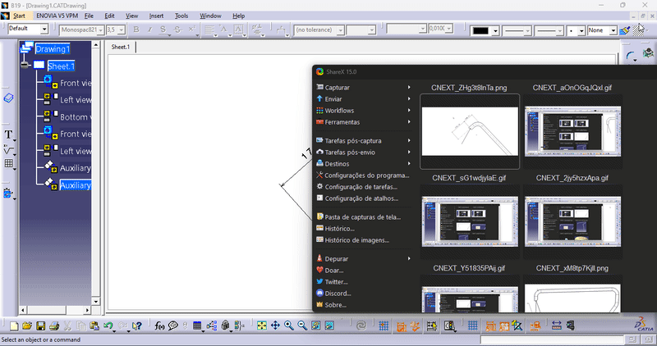Click the Text tool on left toolbar

tap(8, 134)
